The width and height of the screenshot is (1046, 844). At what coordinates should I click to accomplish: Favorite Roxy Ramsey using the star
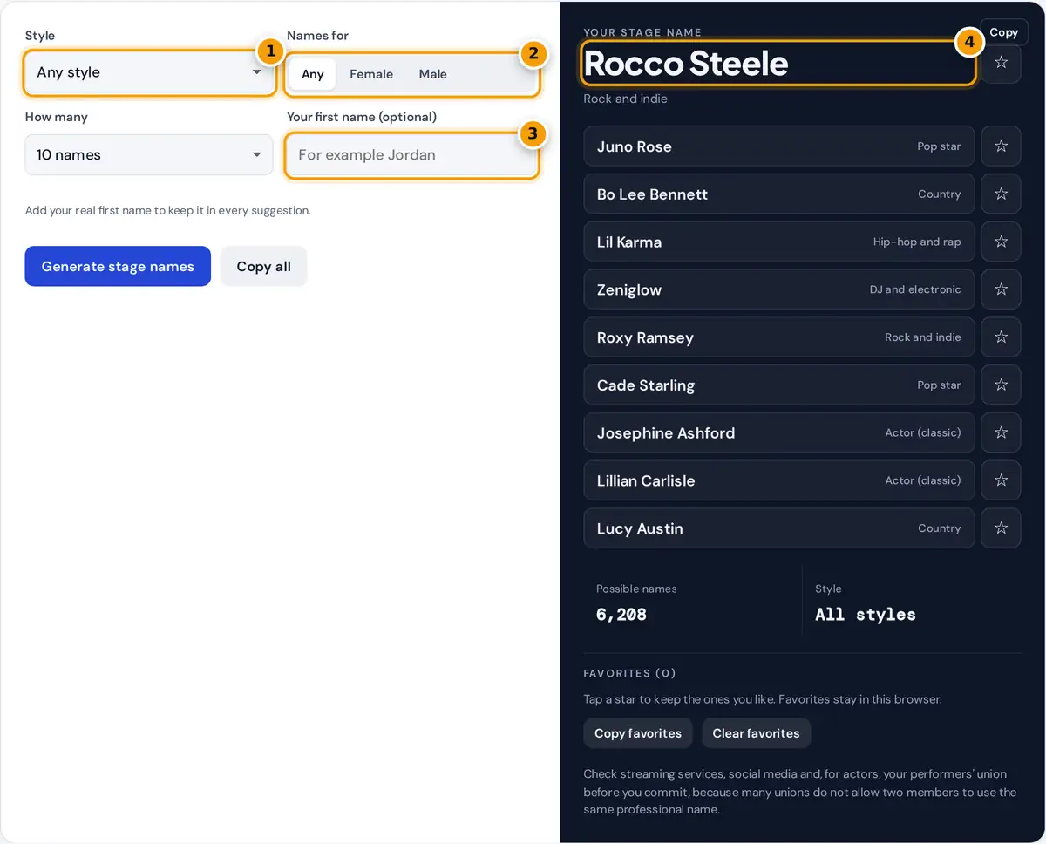pos(1001,337)
